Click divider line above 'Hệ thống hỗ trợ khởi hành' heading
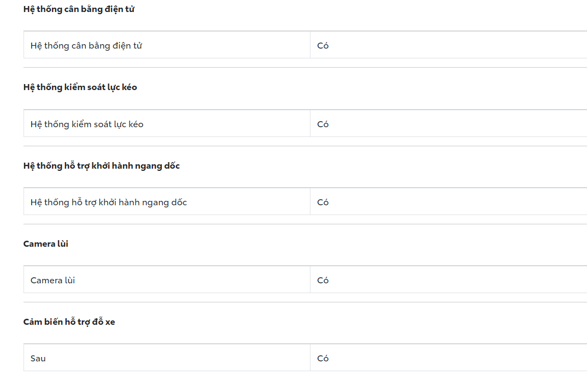Image resolution: width=587 pixels, height=375 pixels. [x=305, y=146]
